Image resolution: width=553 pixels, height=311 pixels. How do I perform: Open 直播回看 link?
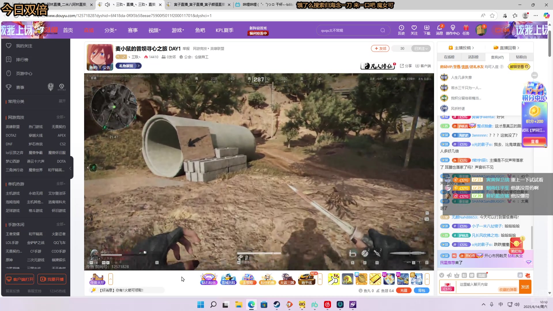tap(506, 48)
